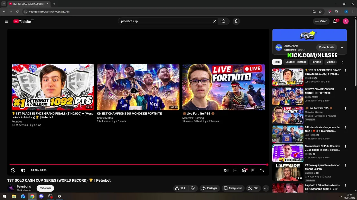Open Windows Start menu
The width and height of the screenshot is (357, 200).
click(x=4, y=196)
